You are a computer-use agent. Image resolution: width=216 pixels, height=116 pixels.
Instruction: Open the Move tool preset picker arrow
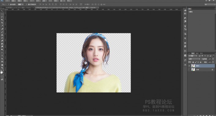[6, 4]
